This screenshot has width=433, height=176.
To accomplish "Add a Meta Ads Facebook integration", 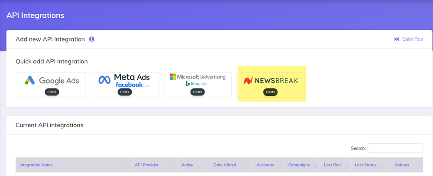I will pyautogui.click(x=125, y=85).
